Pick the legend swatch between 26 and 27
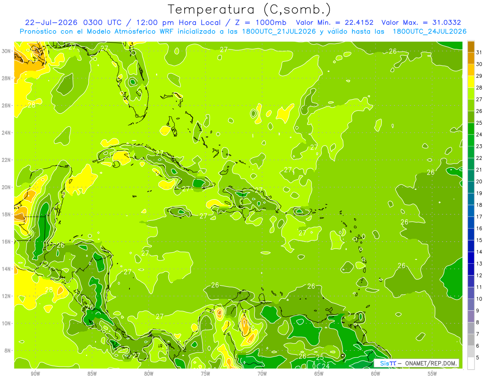This screenshot has width=490, height=379. [x=471, y=105]
